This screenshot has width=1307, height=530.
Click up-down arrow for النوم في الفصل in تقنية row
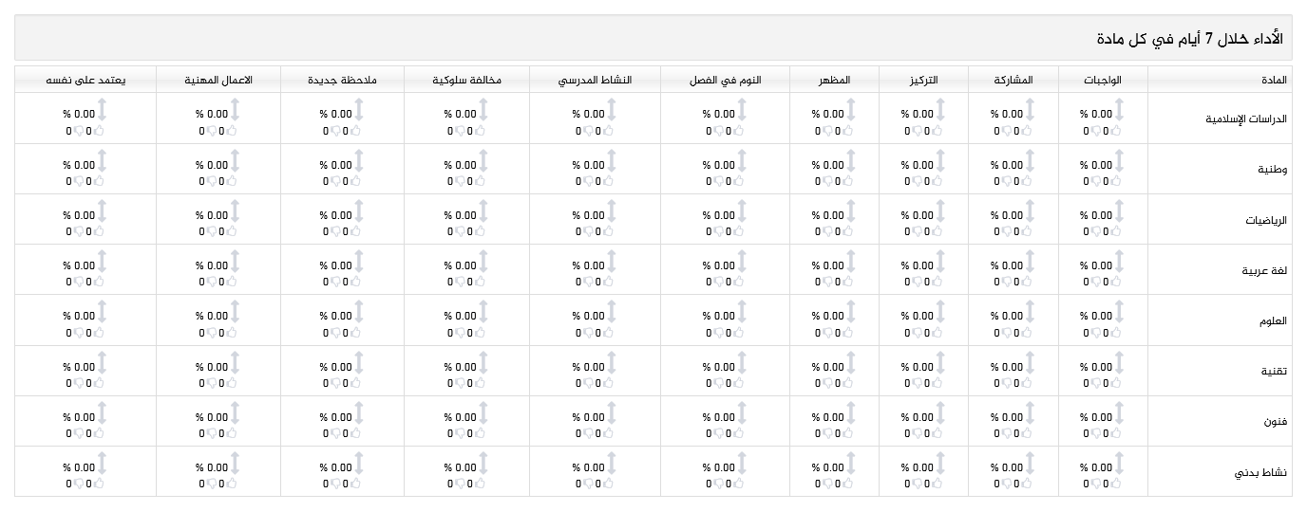pos(742,363)
